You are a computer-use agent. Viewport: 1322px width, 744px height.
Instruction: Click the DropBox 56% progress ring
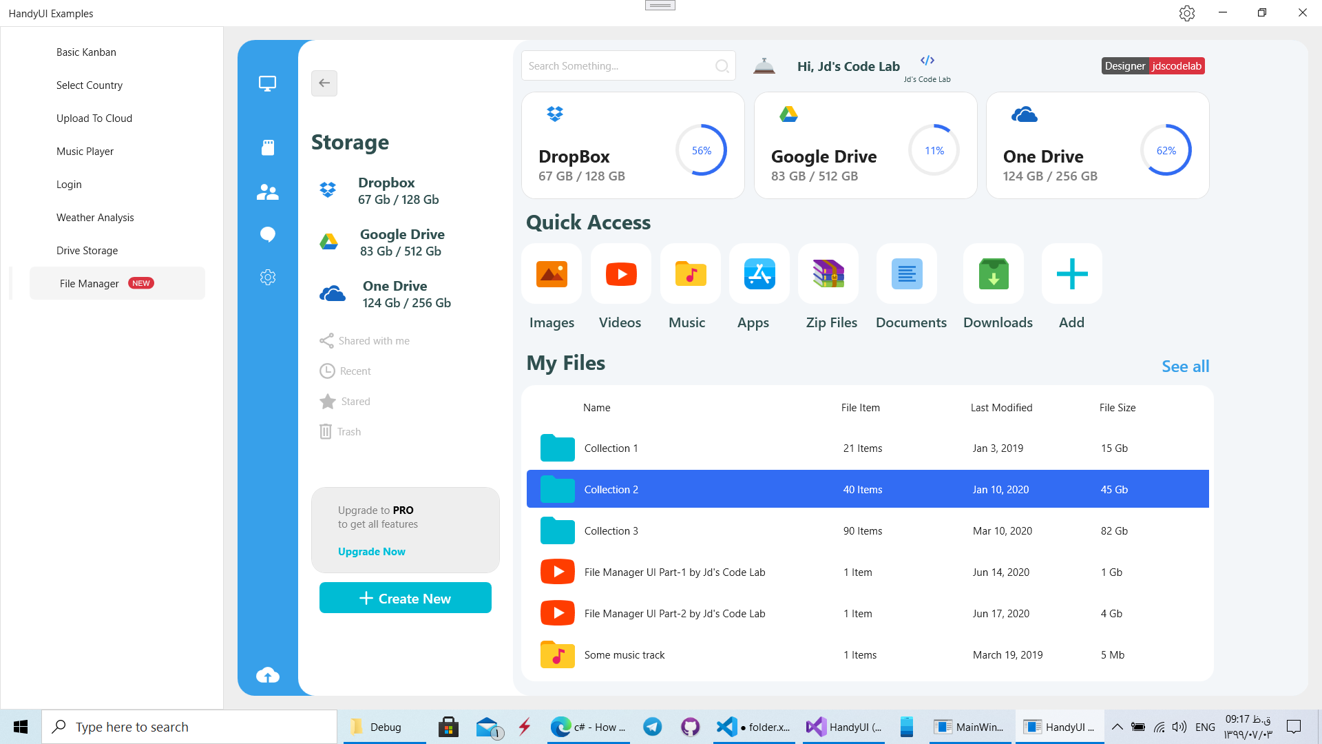pos(702,150)
